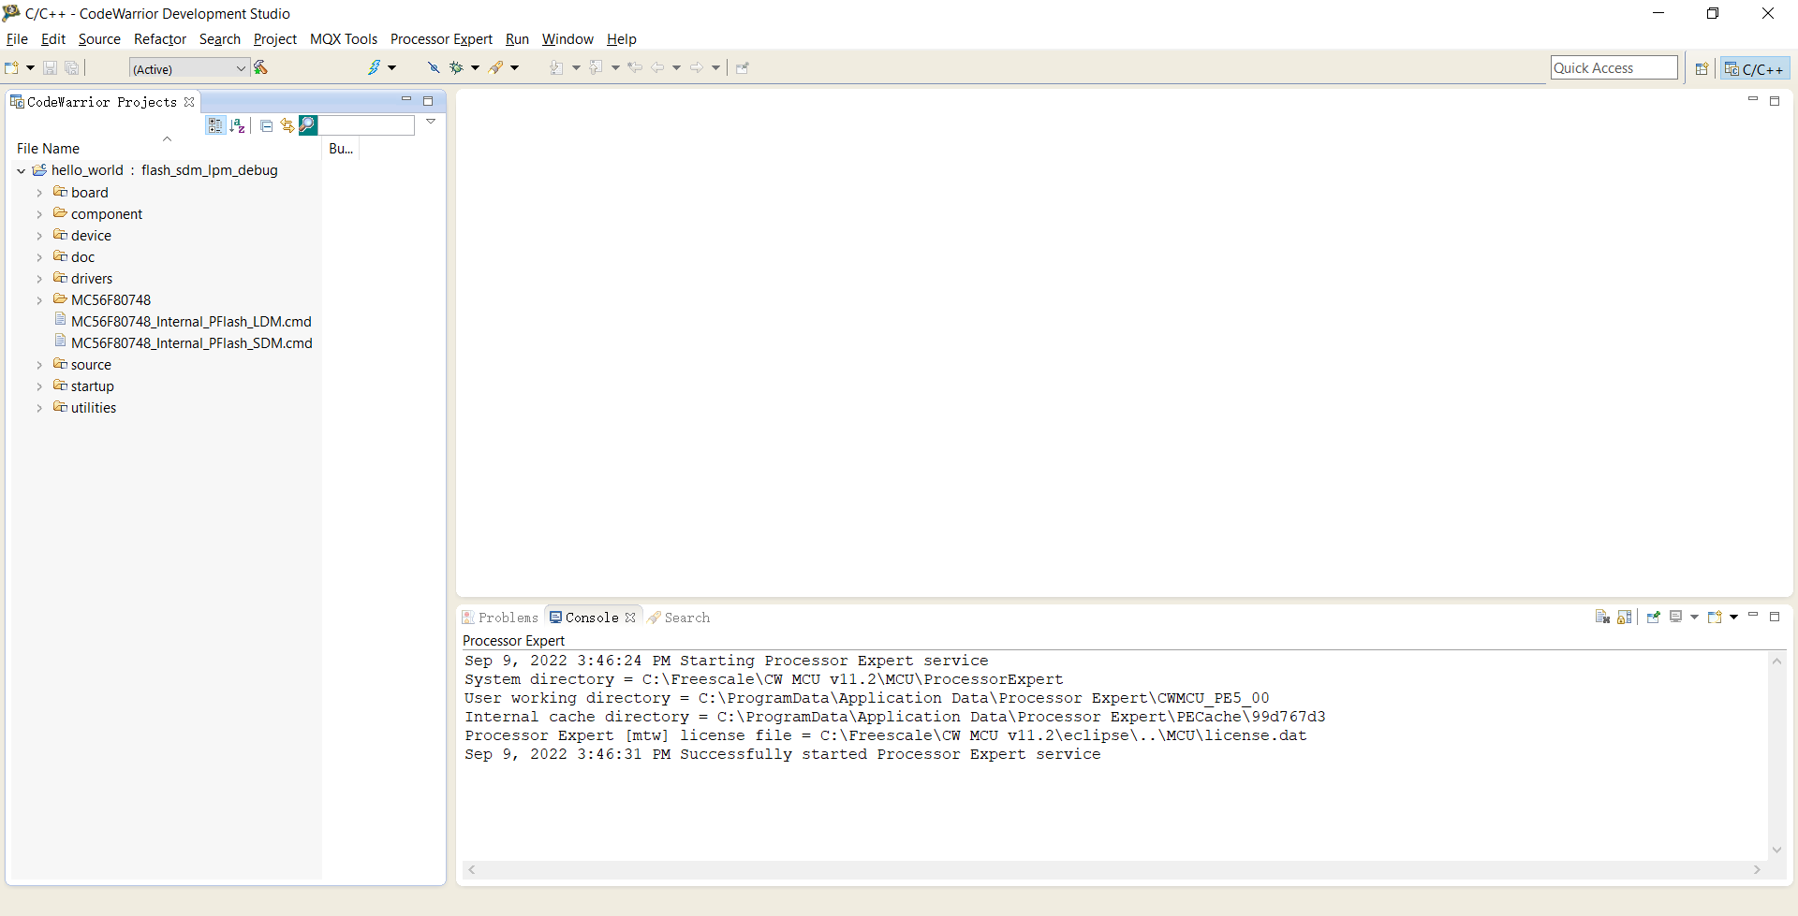The width and height of the screenshot is (1798, 916).
Task: Click the magnifier filter icon in Projects panel
Action: 308,125
